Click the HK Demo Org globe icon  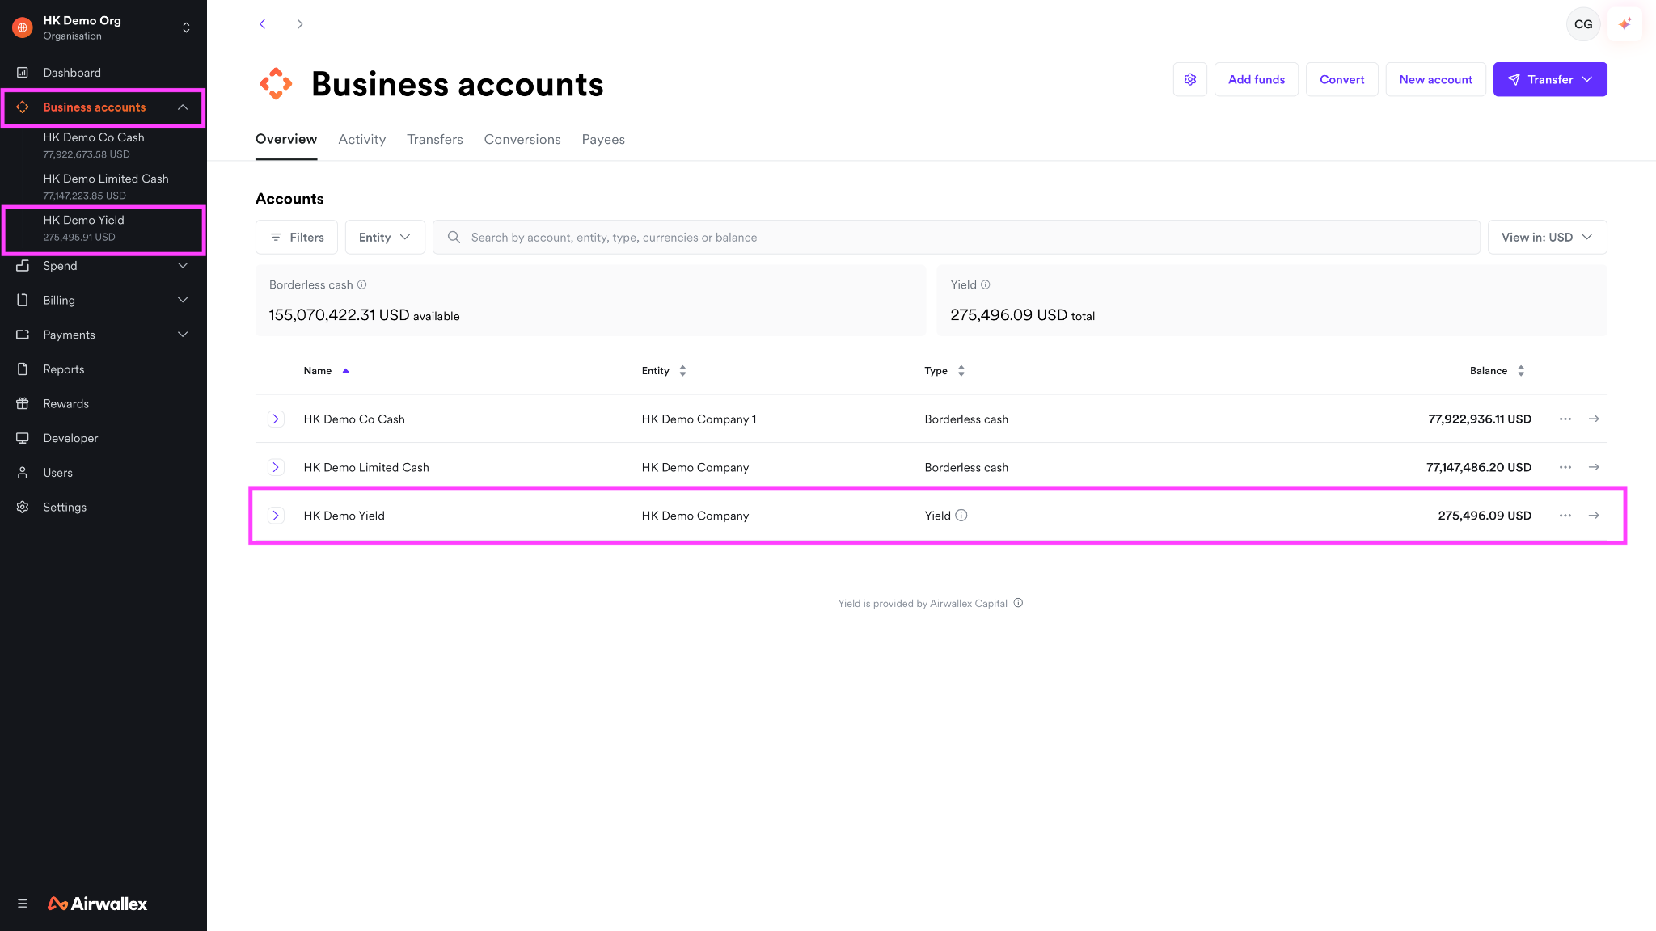(23, 27)
